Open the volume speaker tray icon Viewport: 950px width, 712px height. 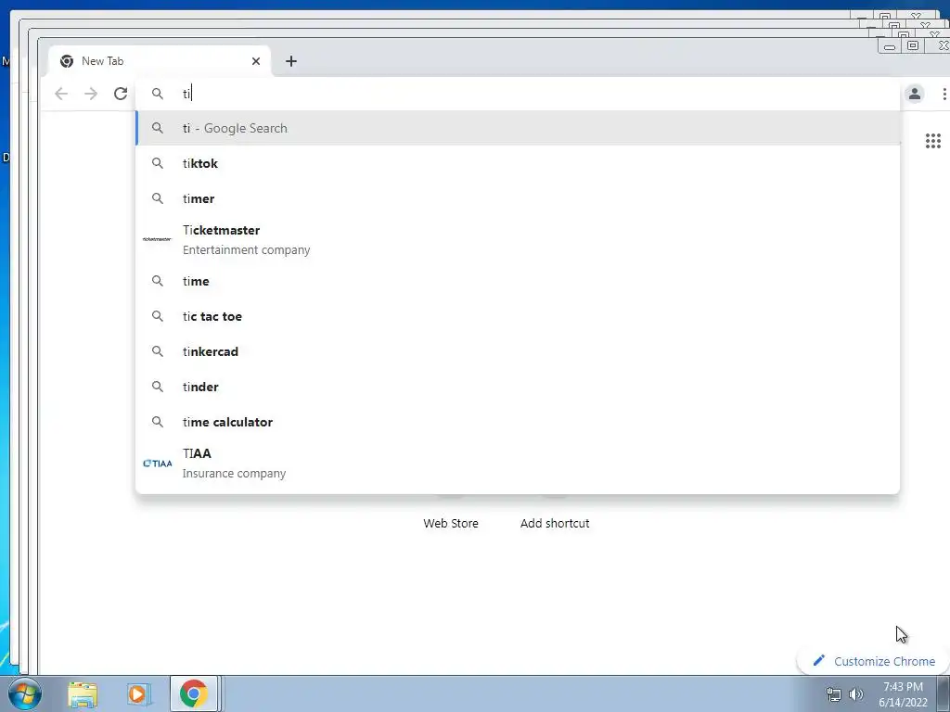pos(856,694)
